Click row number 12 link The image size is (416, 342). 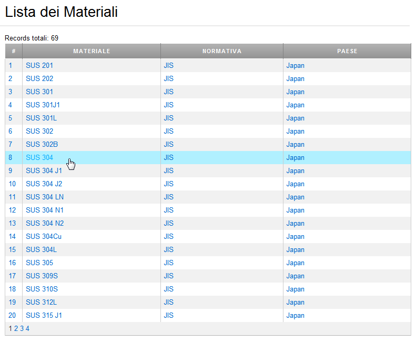click(12, 210)
